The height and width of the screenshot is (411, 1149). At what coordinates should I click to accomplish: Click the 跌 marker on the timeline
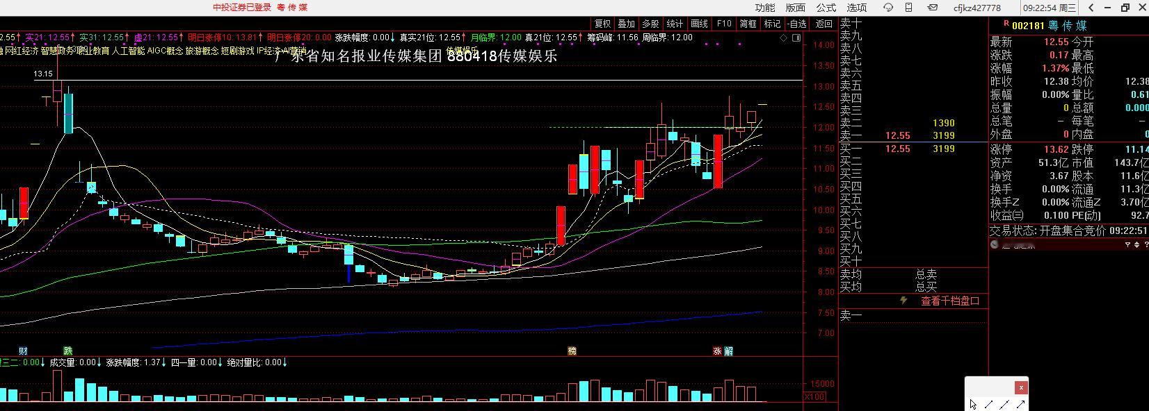point(68,351)
